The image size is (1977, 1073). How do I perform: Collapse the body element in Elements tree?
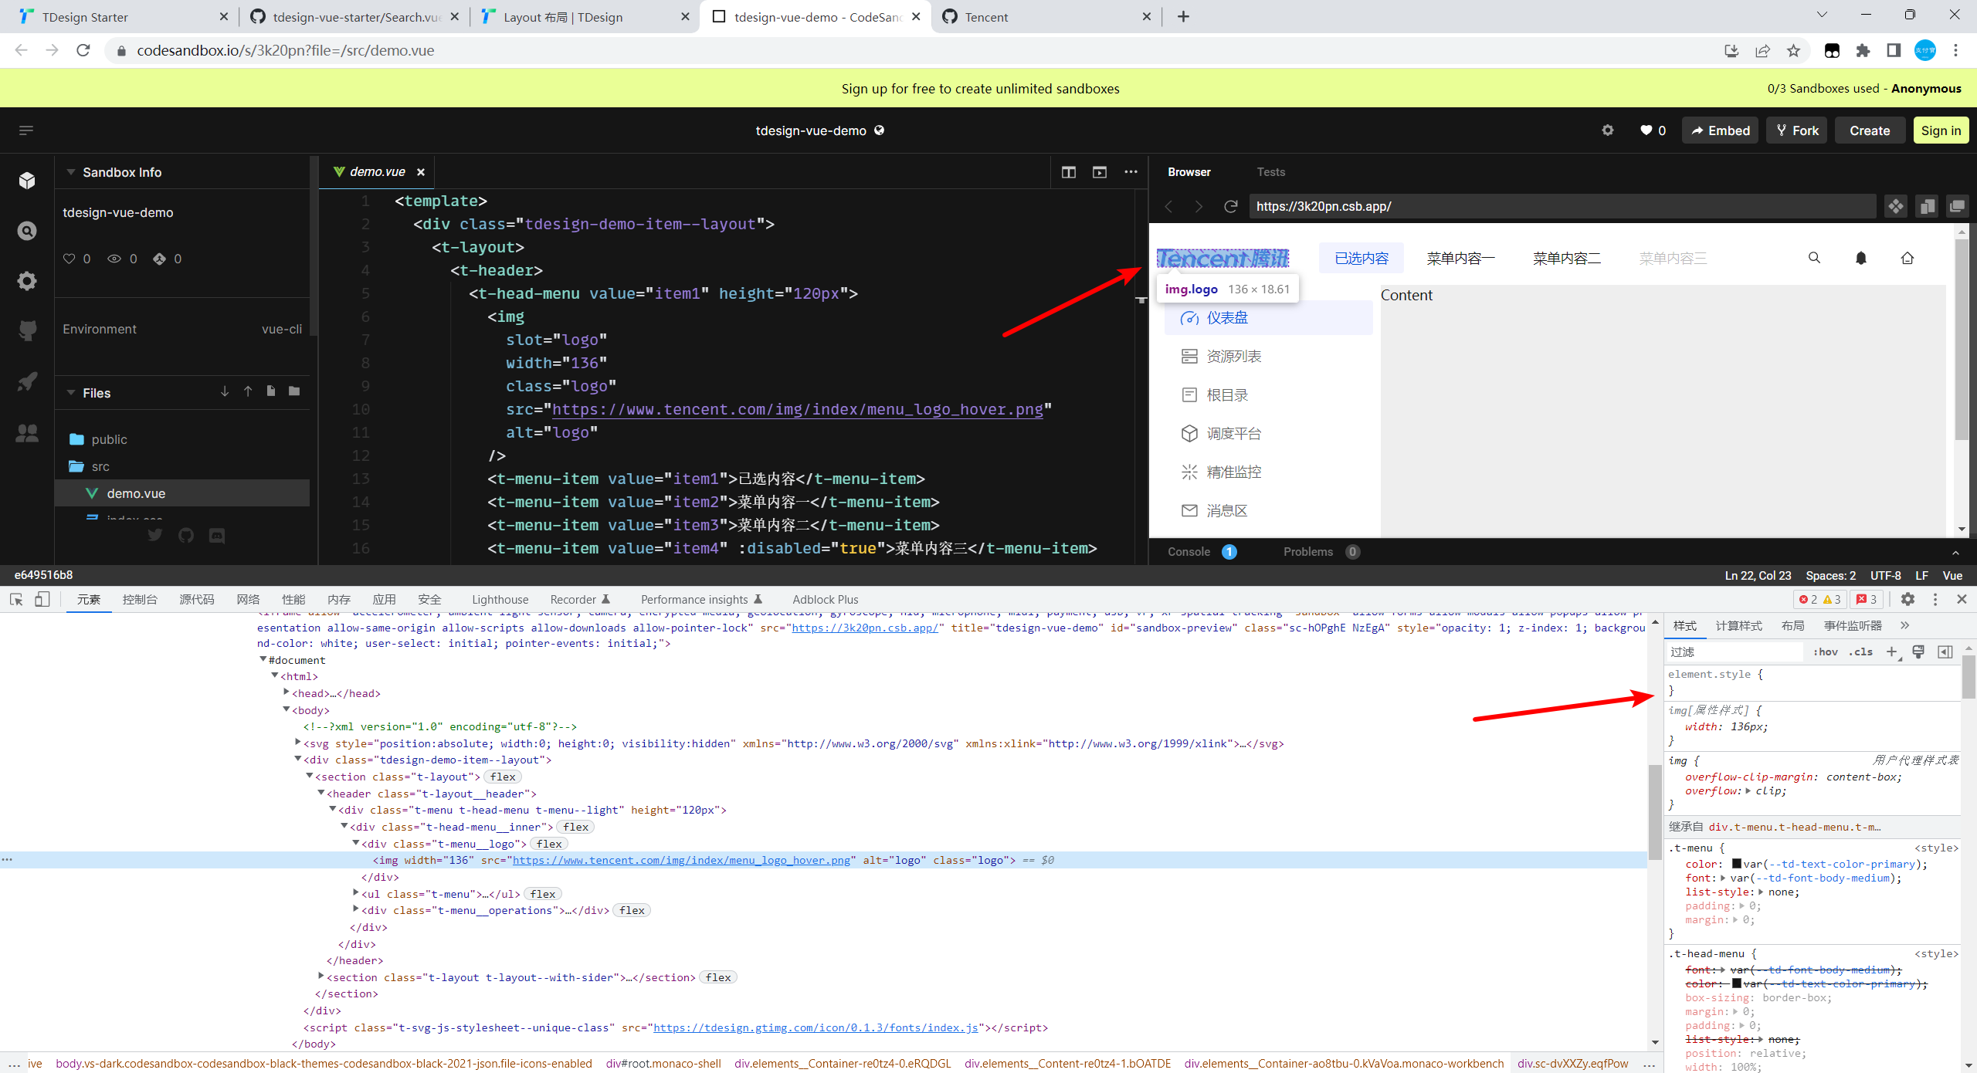(x=287, y=709)
